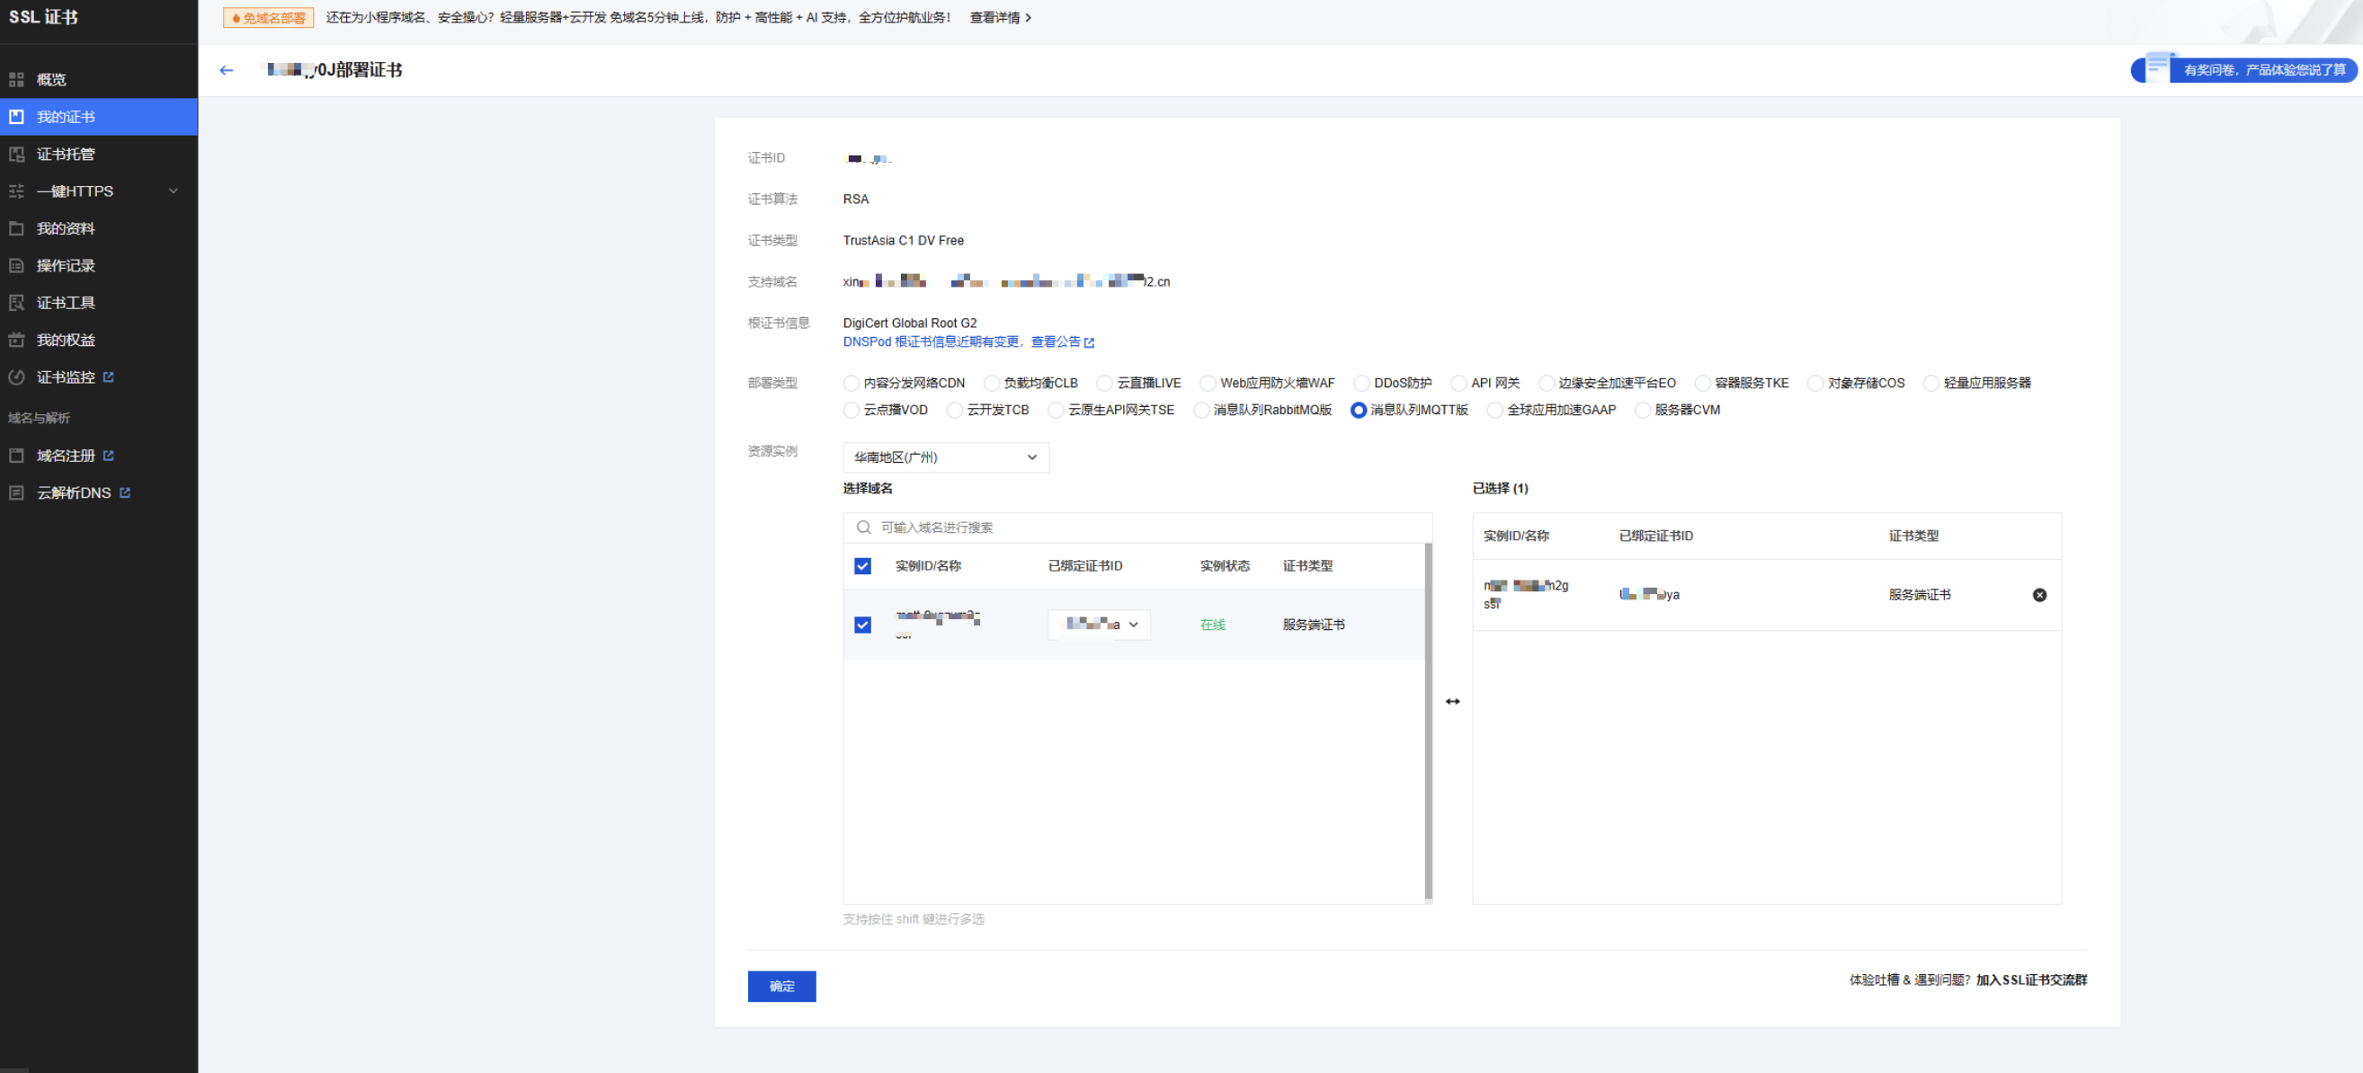
Task: Open bound certificate ID dropdown in row
Action: tap(1099, 625)
